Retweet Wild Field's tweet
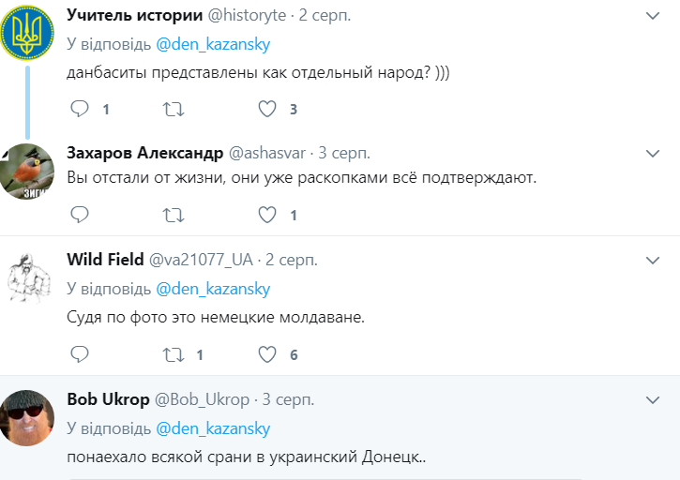 pyautogui.click(x=174, y=354)
